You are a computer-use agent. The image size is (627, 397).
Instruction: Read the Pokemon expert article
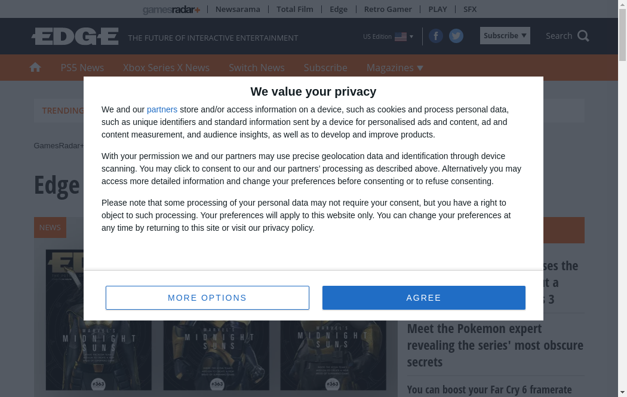click(x=495, y=345)
